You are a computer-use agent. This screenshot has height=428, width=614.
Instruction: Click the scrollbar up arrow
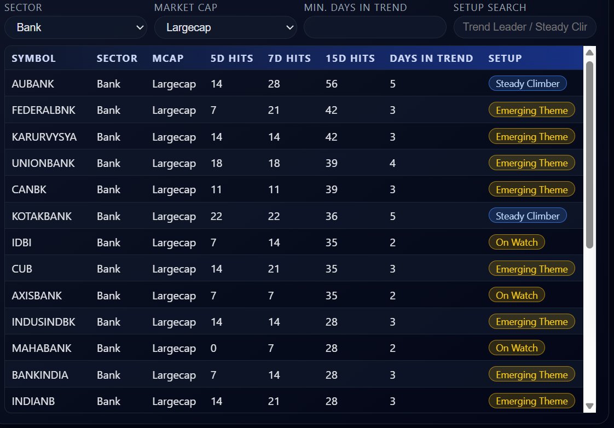(590, 53)
